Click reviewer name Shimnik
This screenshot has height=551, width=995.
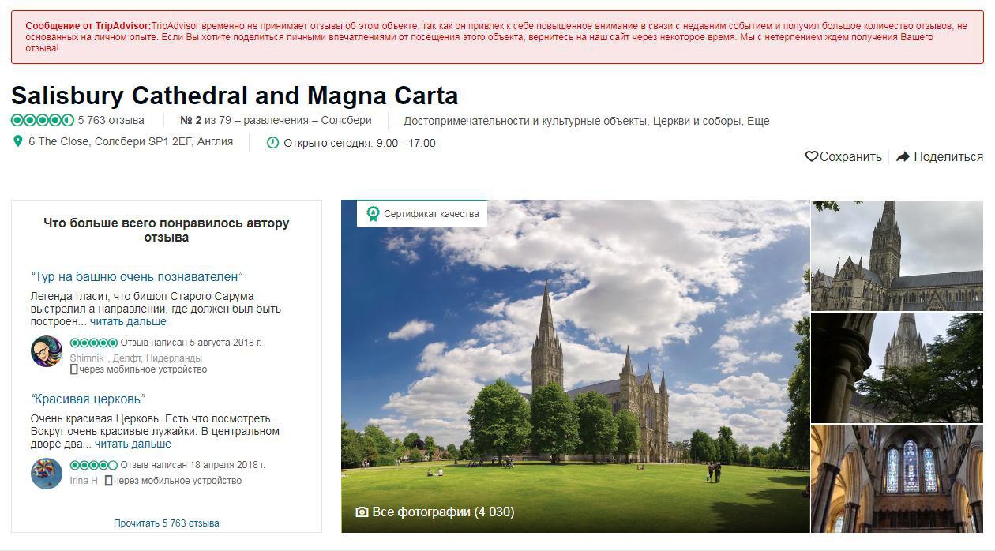pyautogui.click(x=87, y=358)
